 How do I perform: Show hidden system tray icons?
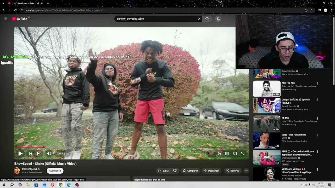[301, 185]
